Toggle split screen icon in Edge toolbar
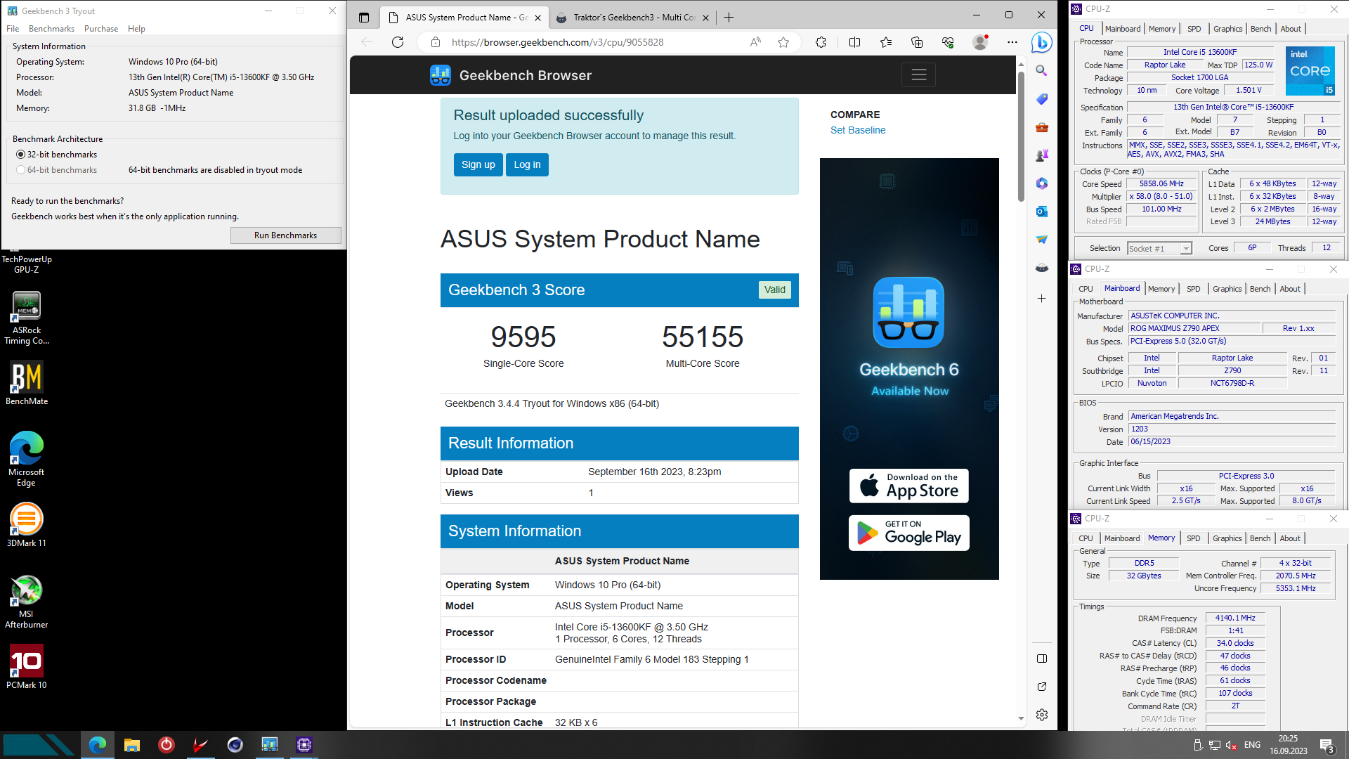This screenshot has width=1349, height=759. 854,42
